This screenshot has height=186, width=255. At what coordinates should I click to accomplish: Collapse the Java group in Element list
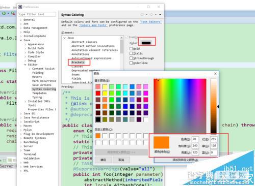click(64, 38)
